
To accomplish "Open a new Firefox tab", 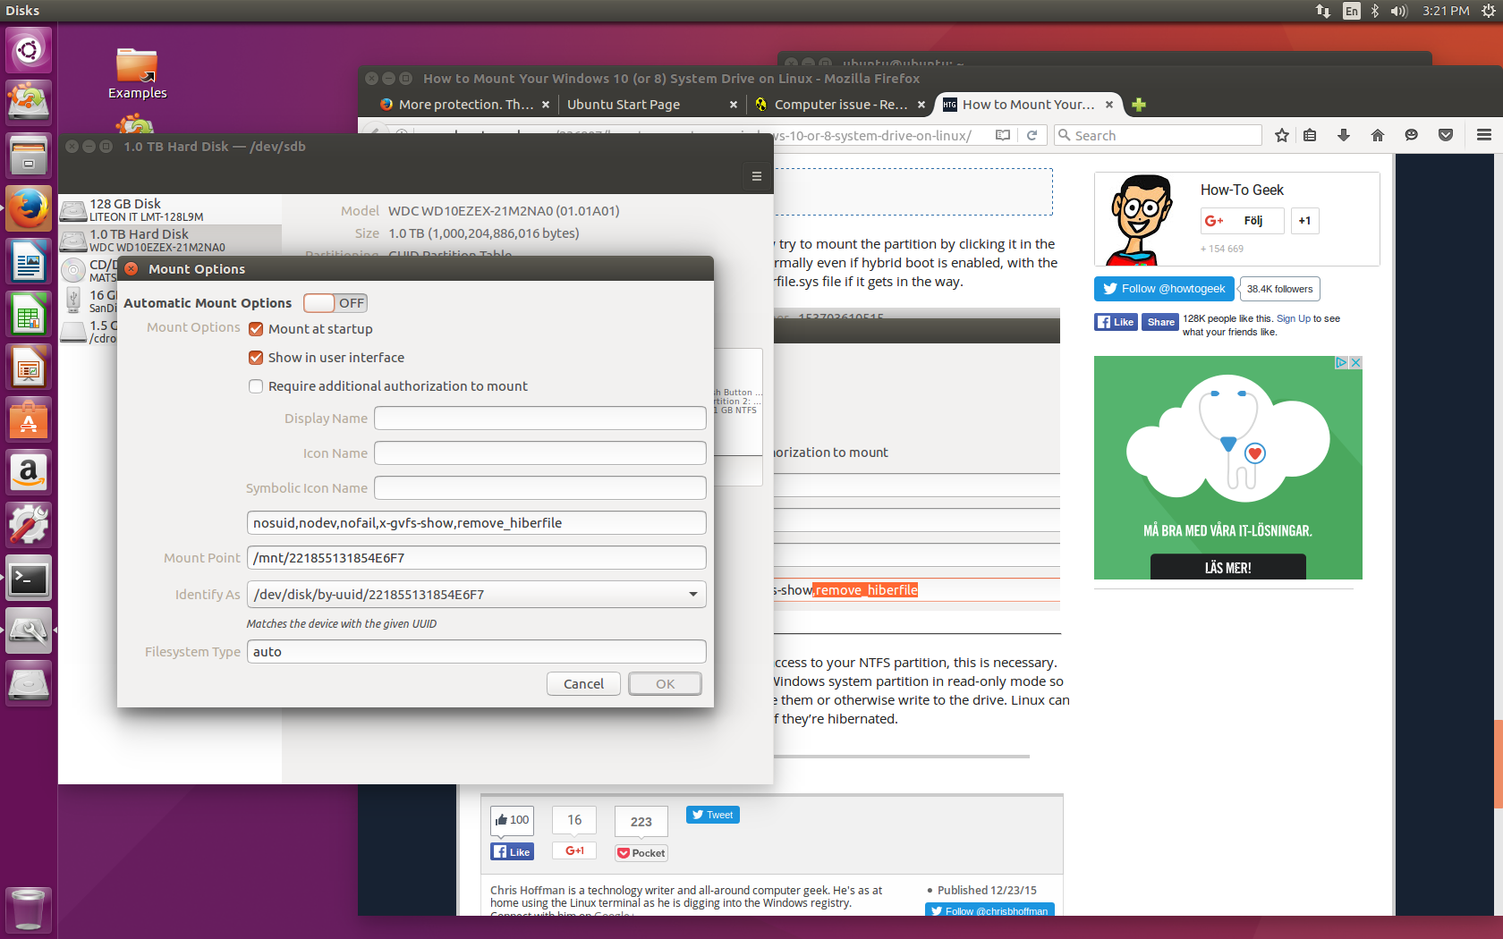I will pyautogui.click(x=1139, y=105).
